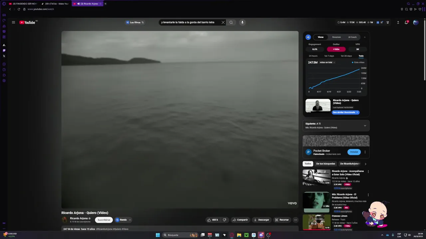Click the >100x outlier badge
This screenshot has width=426, height=239.
(336, 49)
